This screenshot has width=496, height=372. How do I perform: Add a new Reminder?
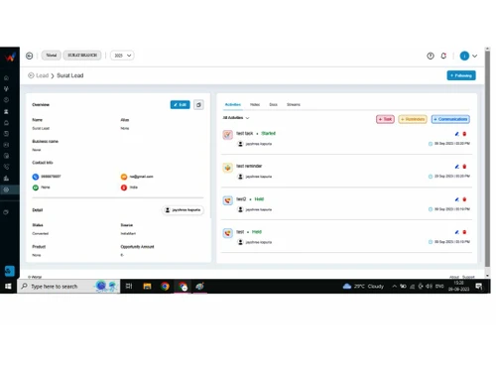pos(413,119)
